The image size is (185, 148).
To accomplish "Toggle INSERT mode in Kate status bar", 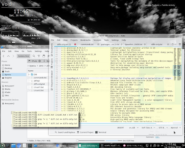I will click(x=121, y=128).
